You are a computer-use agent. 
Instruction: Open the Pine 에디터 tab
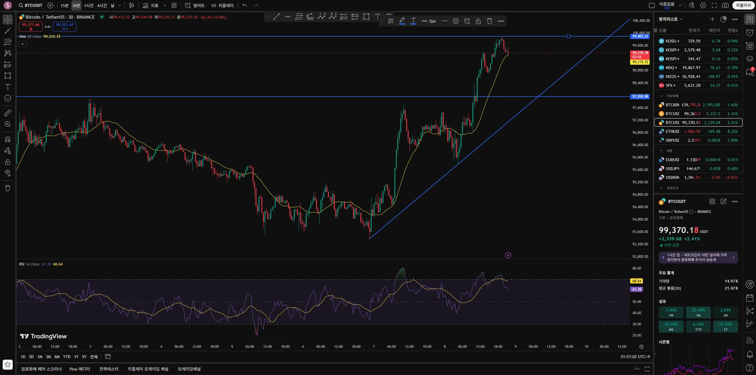80,369
